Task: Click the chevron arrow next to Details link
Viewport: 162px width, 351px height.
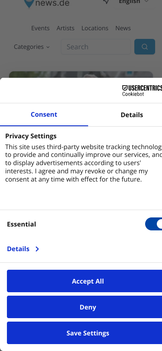Action: click(x=37, y=249)
